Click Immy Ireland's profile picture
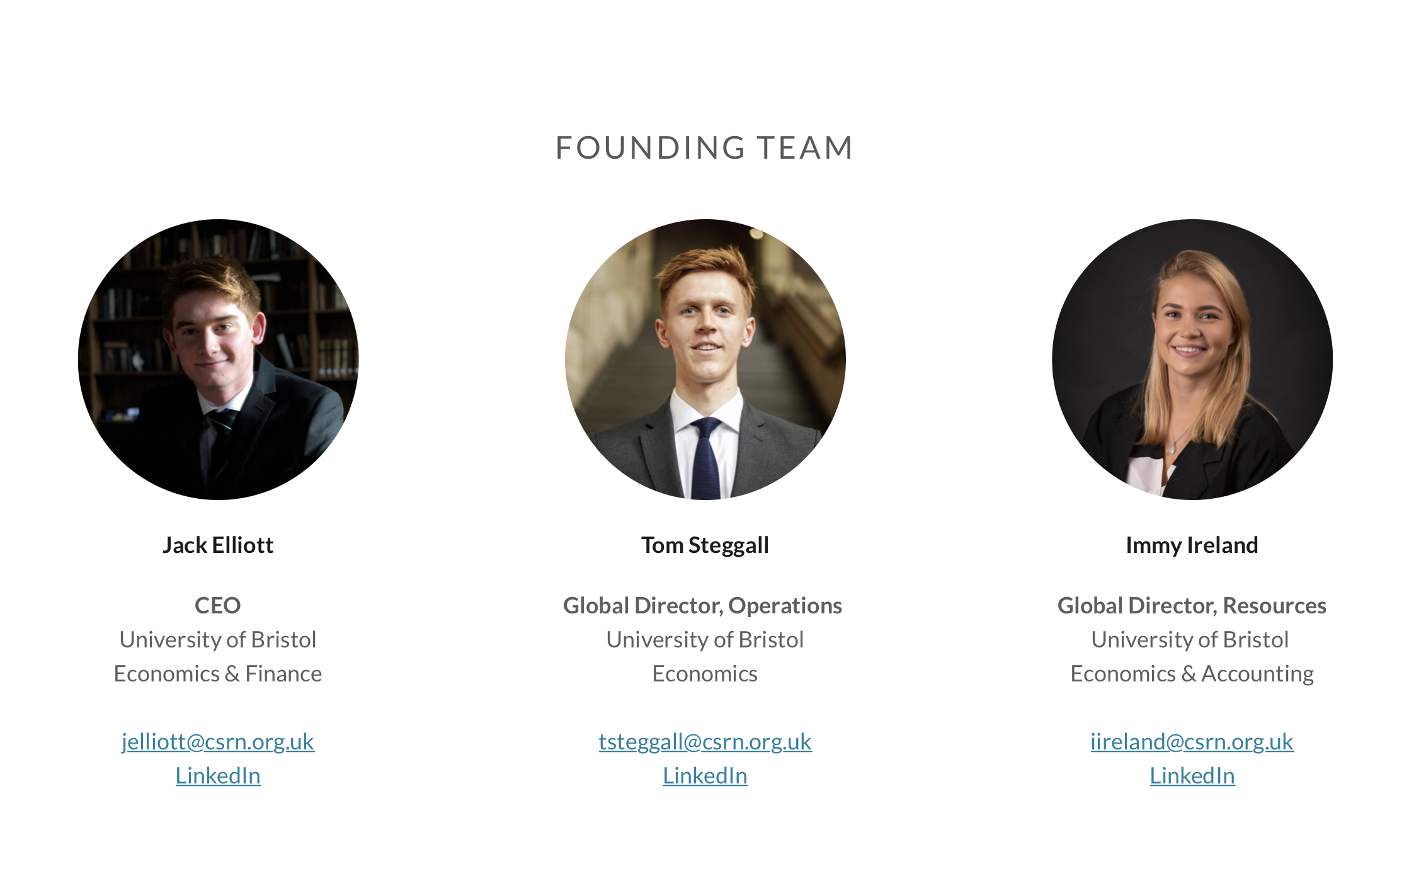Viewport: 1426px width, 888px height. click(x=1192, y=359)
